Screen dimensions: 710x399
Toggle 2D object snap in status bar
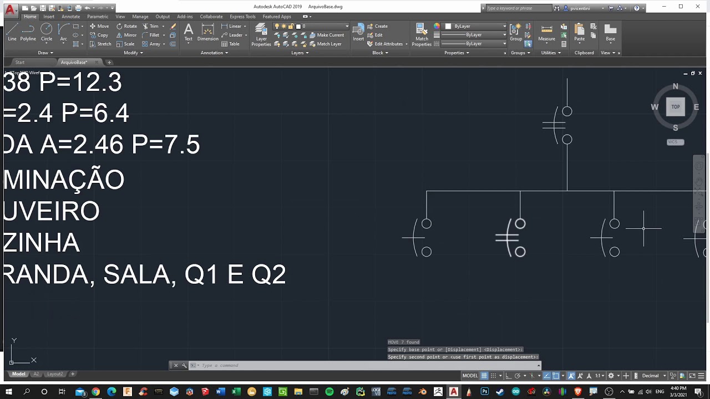pos(556,376)
